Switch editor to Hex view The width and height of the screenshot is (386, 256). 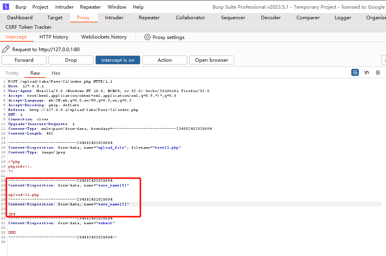coord(56,73)
